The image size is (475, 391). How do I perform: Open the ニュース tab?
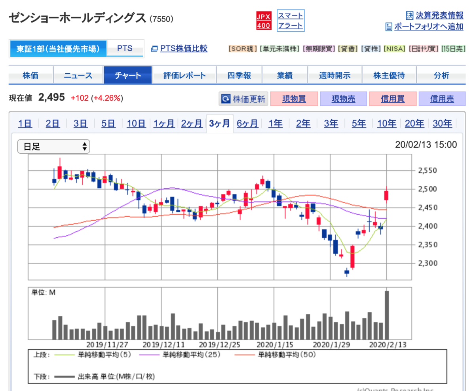pos(78,75)
